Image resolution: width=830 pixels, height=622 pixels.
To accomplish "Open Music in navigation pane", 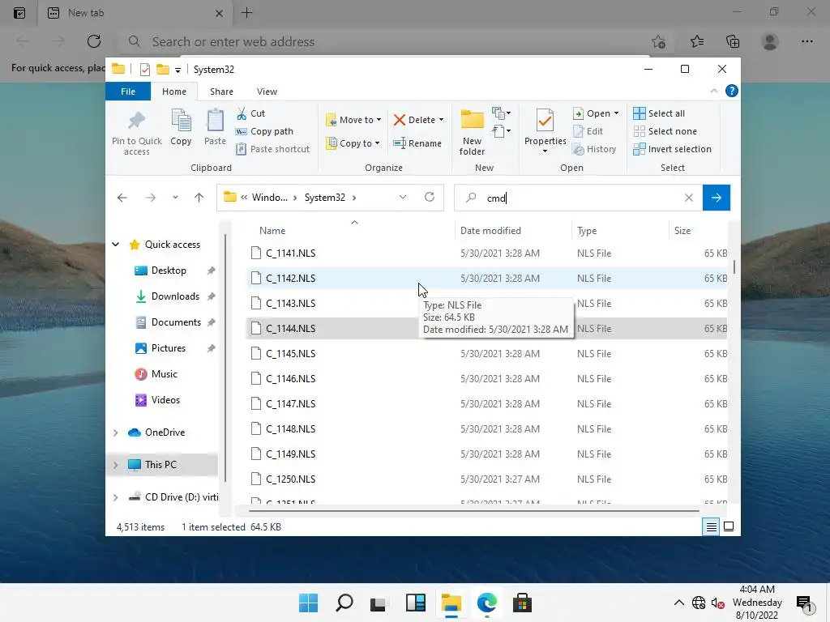I will (164, 374).
